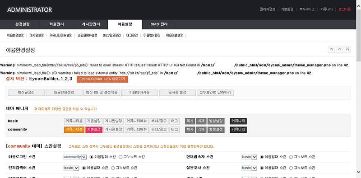Open the 설문조사 스킨 dropdown
361x178 pixels.
250,168
